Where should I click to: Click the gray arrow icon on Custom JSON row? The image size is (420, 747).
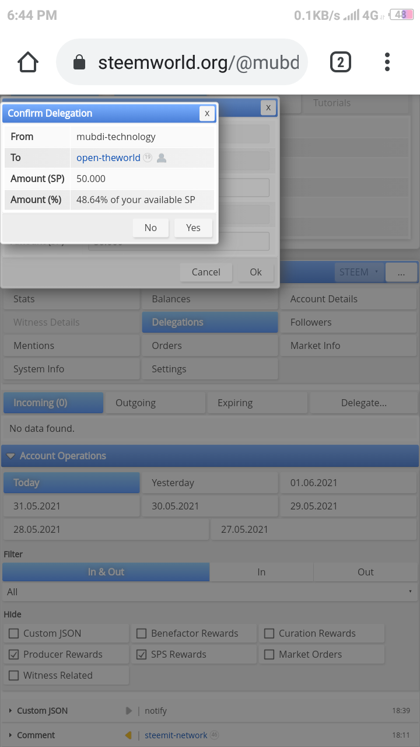click(x=129, y=711)
